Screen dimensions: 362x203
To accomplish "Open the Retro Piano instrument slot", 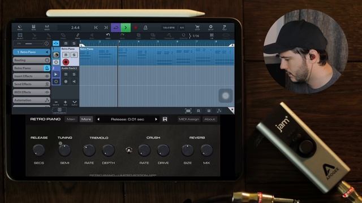I will pos(32,68).
